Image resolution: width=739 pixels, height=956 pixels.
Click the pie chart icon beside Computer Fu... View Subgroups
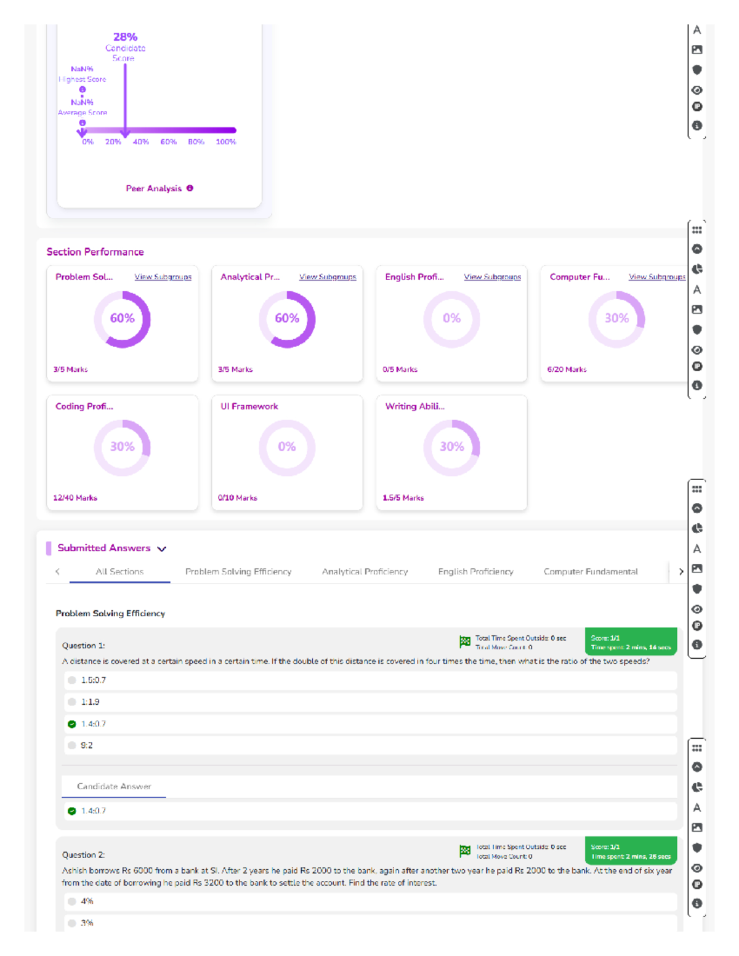697,269
